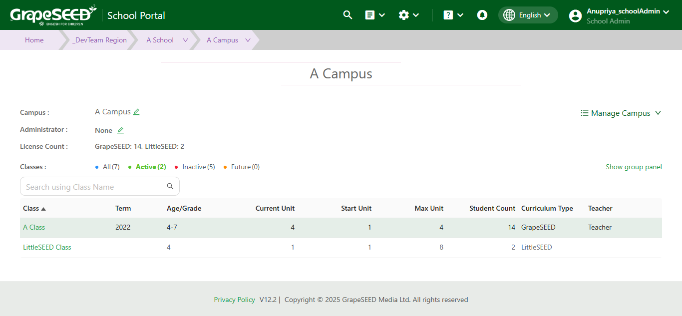Click the 2022 term cell
This screenshot has height=316, width=682.
click(x=123, y=227)
